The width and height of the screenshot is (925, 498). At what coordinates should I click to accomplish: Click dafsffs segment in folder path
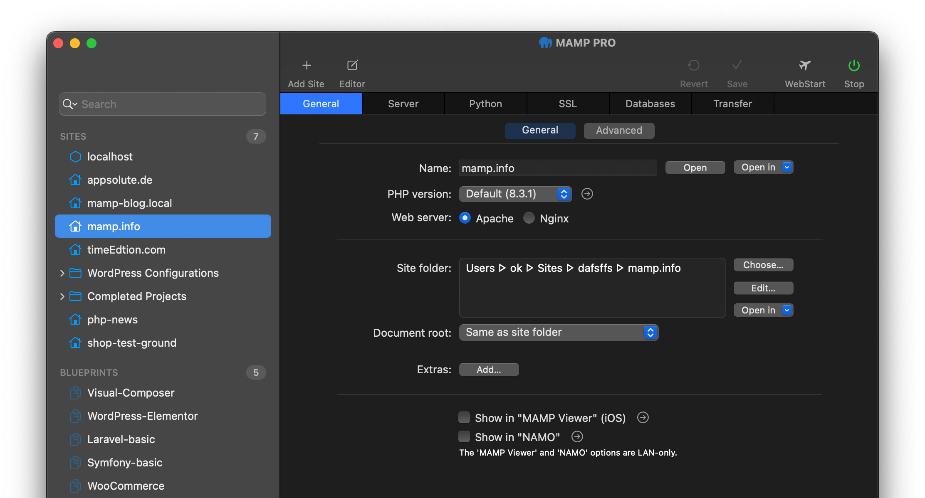[595, 268]
